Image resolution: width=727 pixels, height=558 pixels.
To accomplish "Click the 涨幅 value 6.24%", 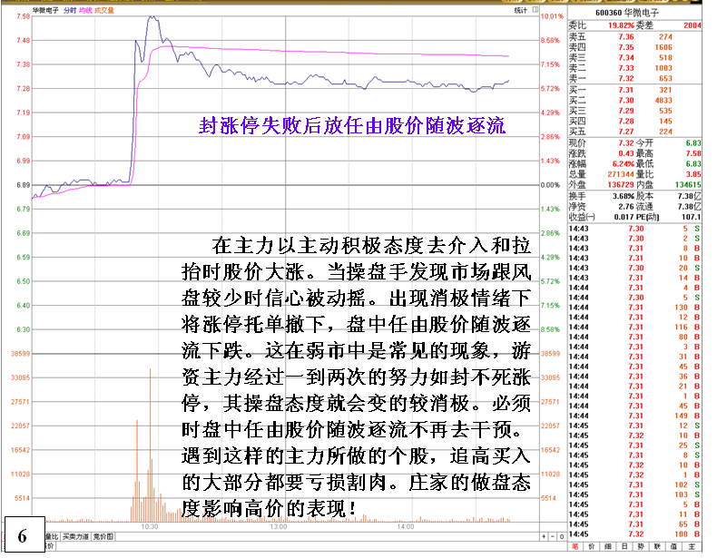I will [x=624, y=163].
